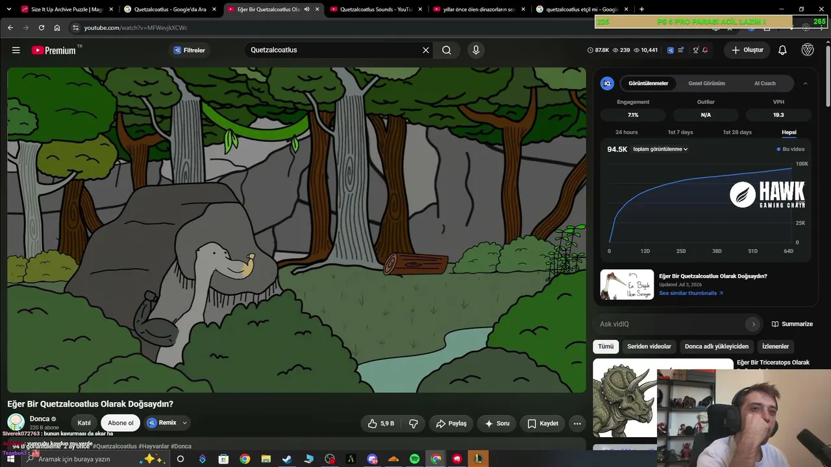Select the 1st 28 days range
This screenshot has width=831, height=467.
[x=737, y=132]
